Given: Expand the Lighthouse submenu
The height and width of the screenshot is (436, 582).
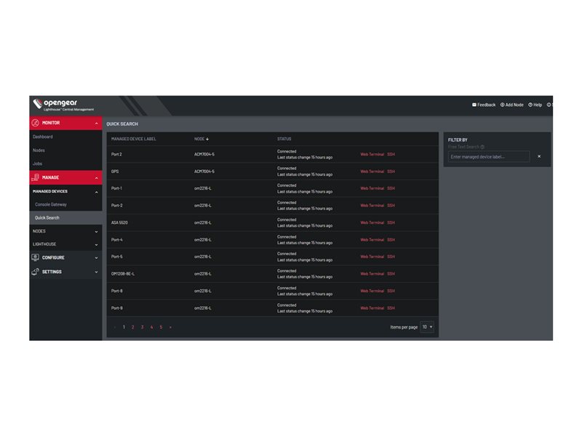Looking at the screenshot, I should 96,245.
